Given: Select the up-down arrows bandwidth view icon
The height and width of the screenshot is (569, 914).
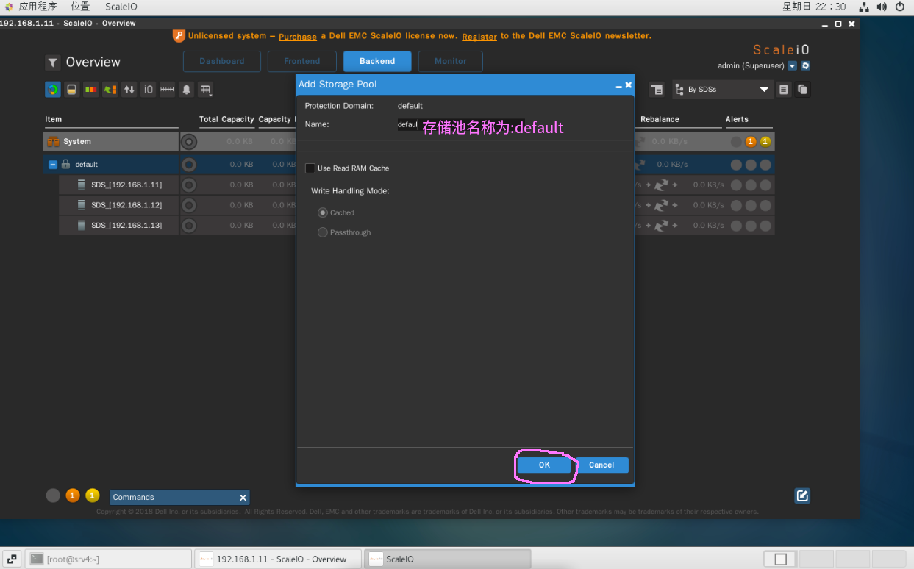Looking at the screenshot, I should click(x=129, y=89).
